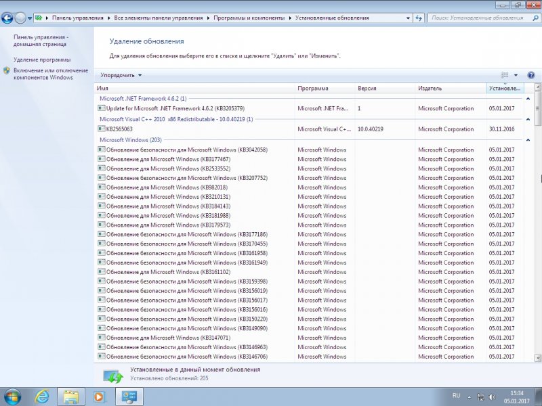Select security update KB3156017

coord(310,300)
